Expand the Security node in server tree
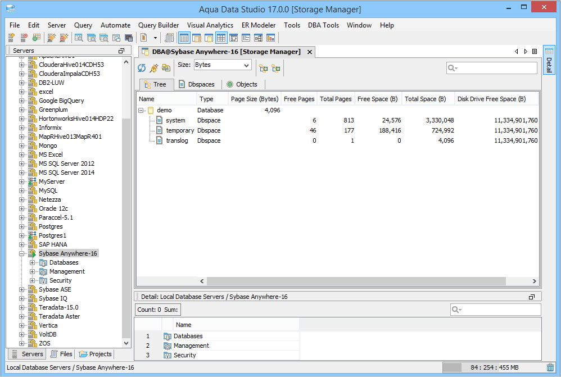561x377 pixels. pos(32,280)
